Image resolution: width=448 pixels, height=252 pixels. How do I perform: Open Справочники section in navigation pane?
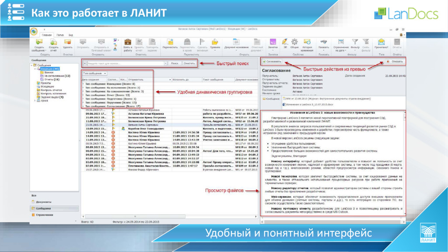(x=54, y=215)
